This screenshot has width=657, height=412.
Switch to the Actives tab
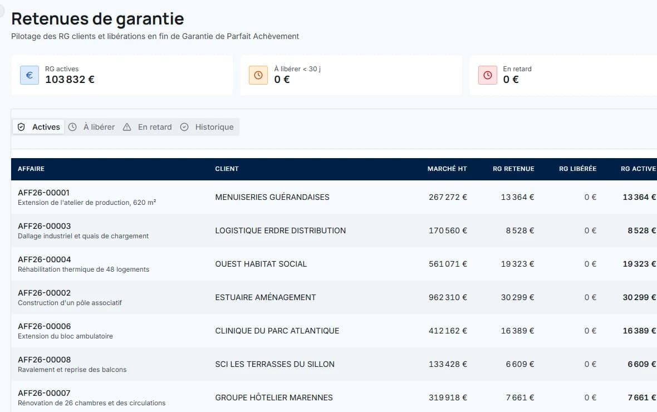38,127
